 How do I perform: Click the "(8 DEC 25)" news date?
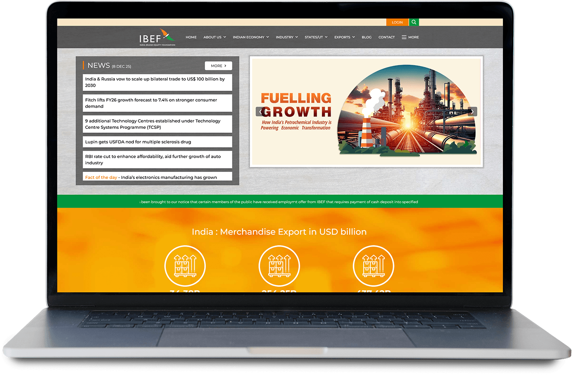pos(122,66)
